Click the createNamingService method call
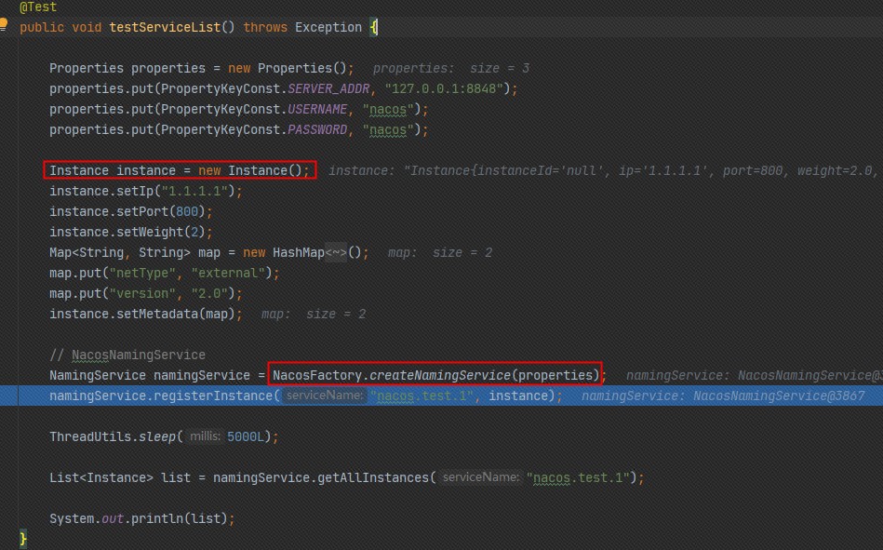The width and height of the screenshot is (883, 550). (440, 375)
